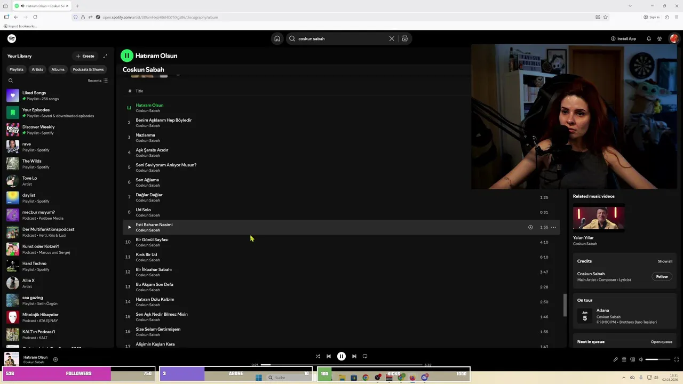
Task: Add Esti Baharın Nesimi to Liked Songs
Action: 530,227
